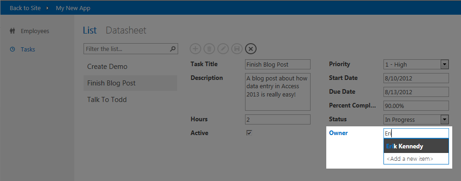This screenshot has height=181, width=461.
Task: Click inside the Description text area
Action: click(277, 92)
